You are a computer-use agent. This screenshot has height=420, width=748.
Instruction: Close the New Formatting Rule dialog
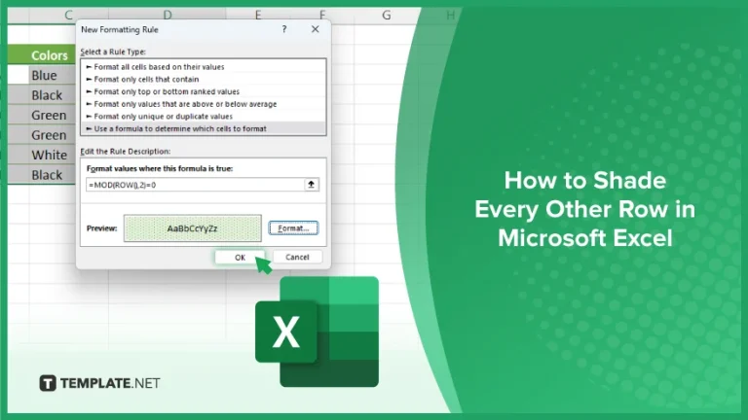click(315, 31)
